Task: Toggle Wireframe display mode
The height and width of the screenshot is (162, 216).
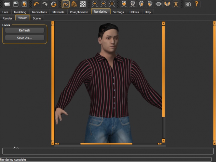Action: [74, 4]
